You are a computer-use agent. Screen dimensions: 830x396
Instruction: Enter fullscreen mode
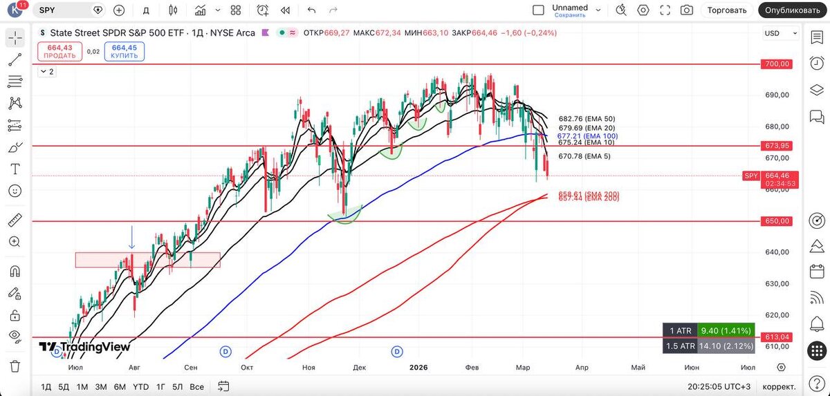coord(665,10)
